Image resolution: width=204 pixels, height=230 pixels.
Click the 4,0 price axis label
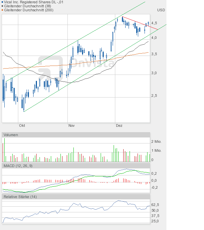tap(154, 38)
